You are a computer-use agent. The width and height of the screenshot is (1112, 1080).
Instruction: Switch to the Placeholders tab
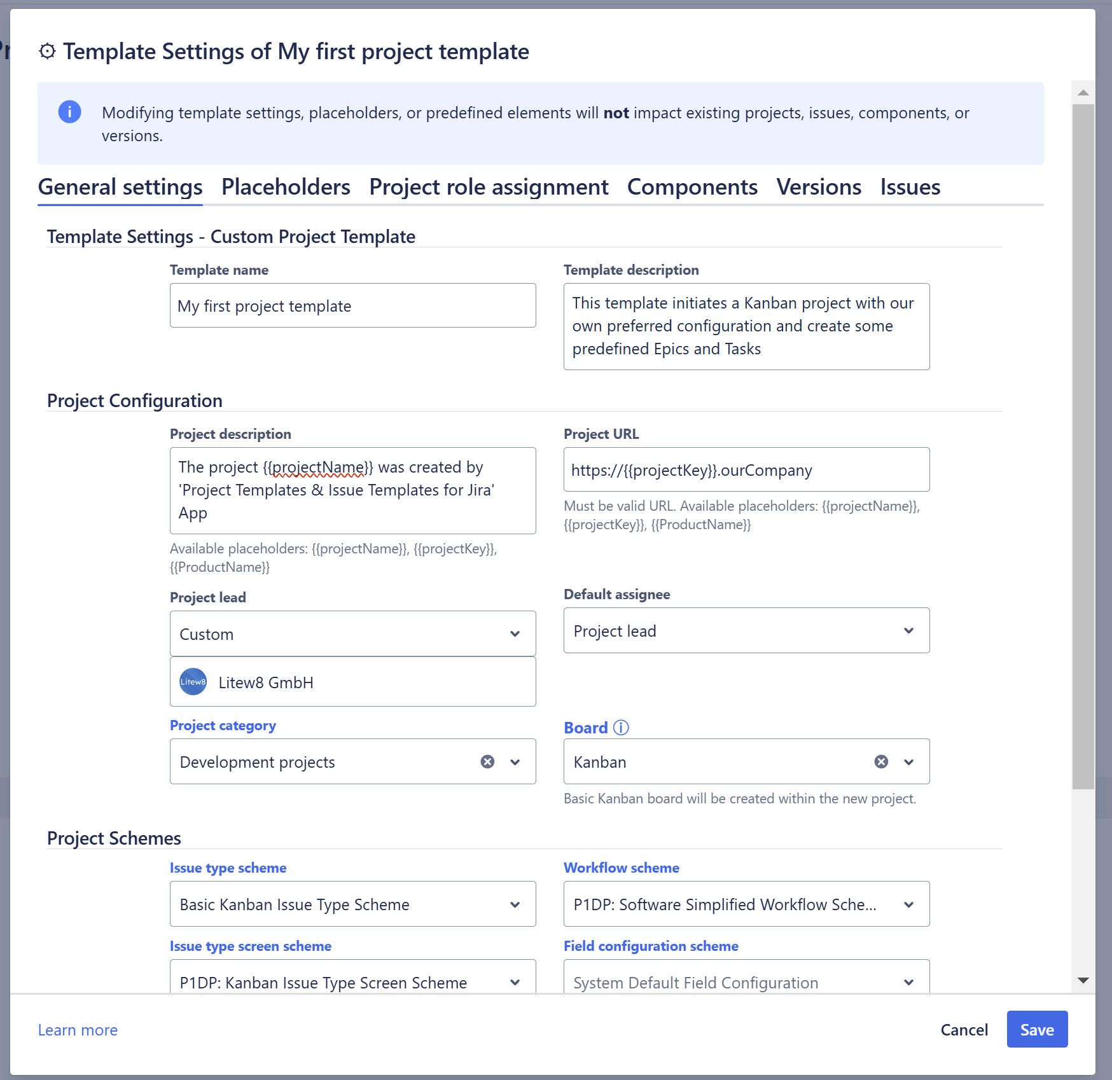(x=286, y=187)
